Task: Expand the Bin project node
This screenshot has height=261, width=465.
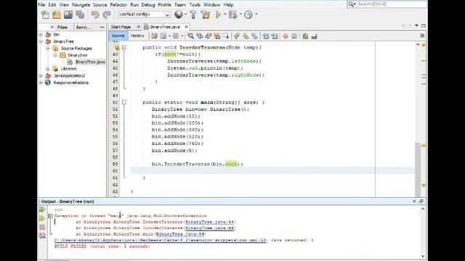Action: pos(41,35)
